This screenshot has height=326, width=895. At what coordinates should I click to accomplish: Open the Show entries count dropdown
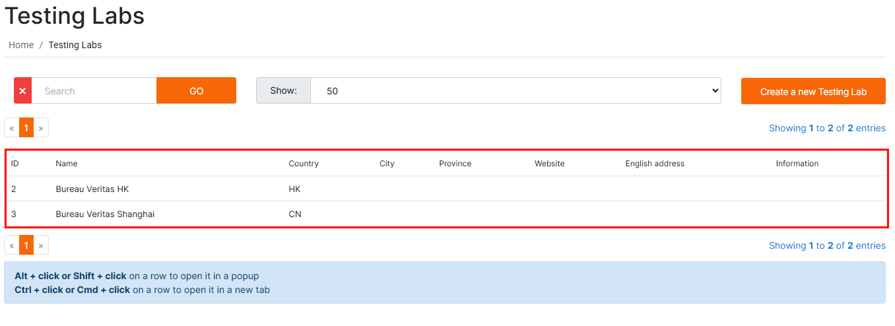(x=515, y=91)
